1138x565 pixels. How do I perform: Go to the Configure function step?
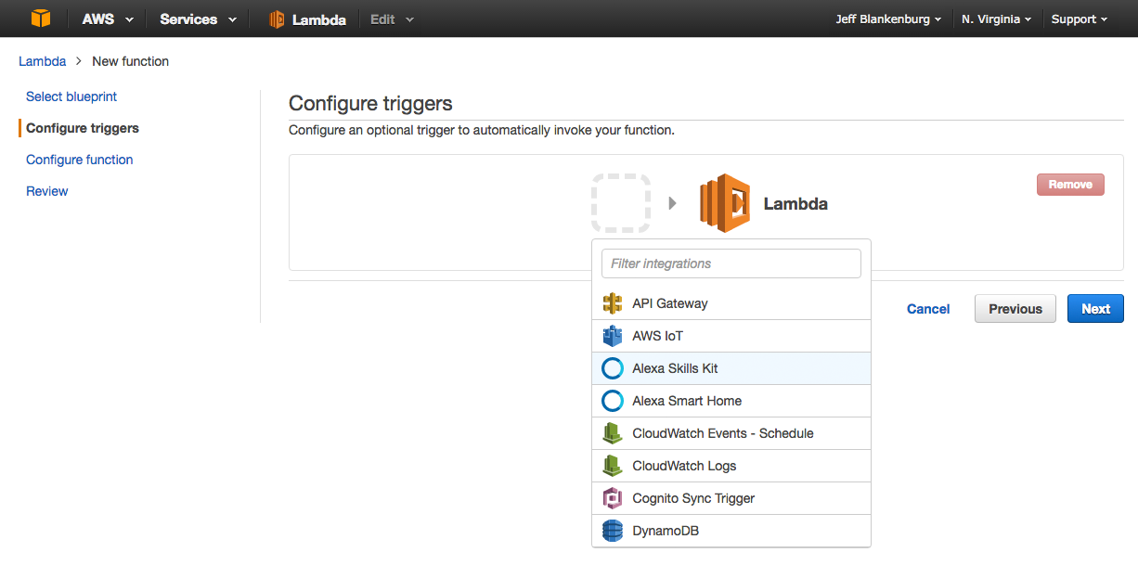(x=80, y=160)
